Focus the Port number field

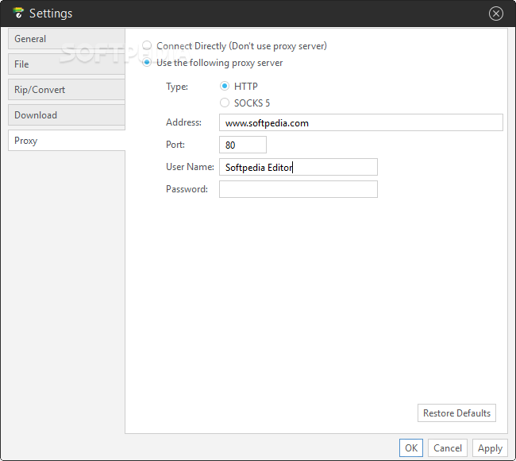click(x=243, y=145)
